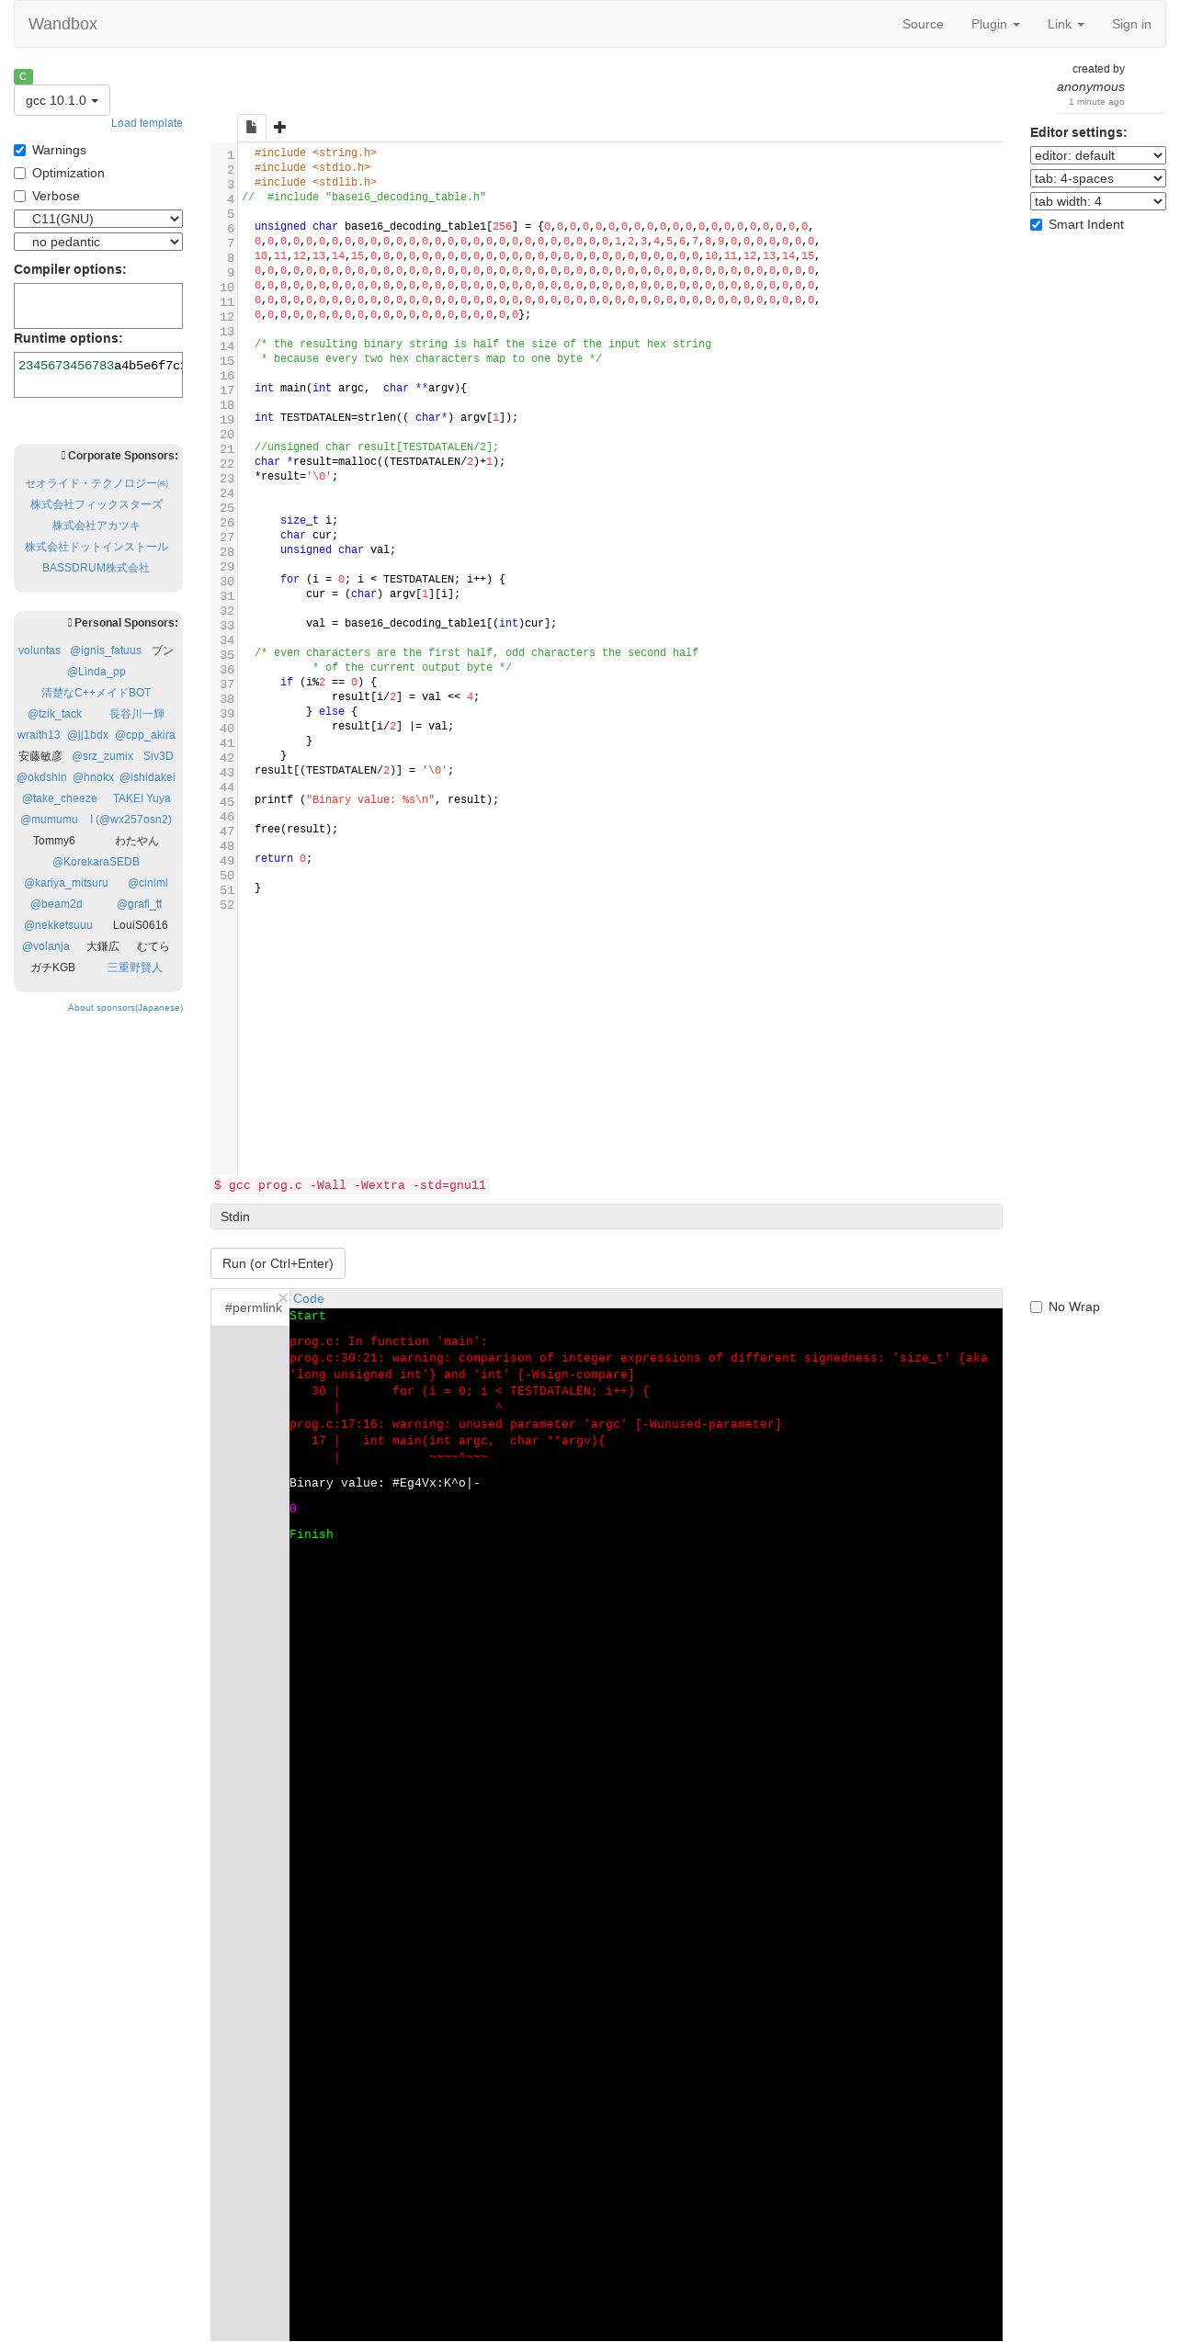Viewport: 1180px width, 2342px height.
Task: Open @ignis_fatuus sponsor link
Action: pyautogui.click(x=106, y=651)
